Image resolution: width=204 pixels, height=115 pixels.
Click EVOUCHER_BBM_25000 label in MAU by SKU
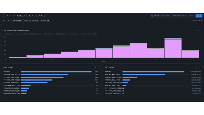(11, 86)
